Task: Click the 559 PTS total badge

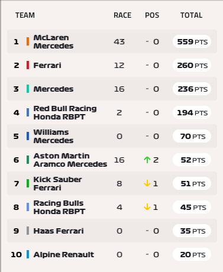Action: [192, 41]
